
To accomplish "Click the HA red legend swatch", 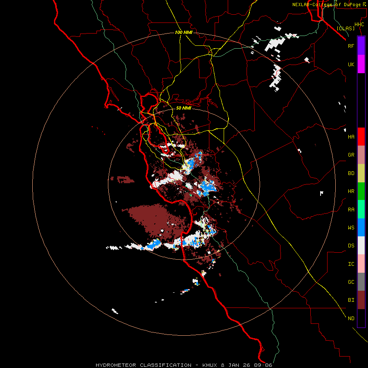I will click(361, 137).
